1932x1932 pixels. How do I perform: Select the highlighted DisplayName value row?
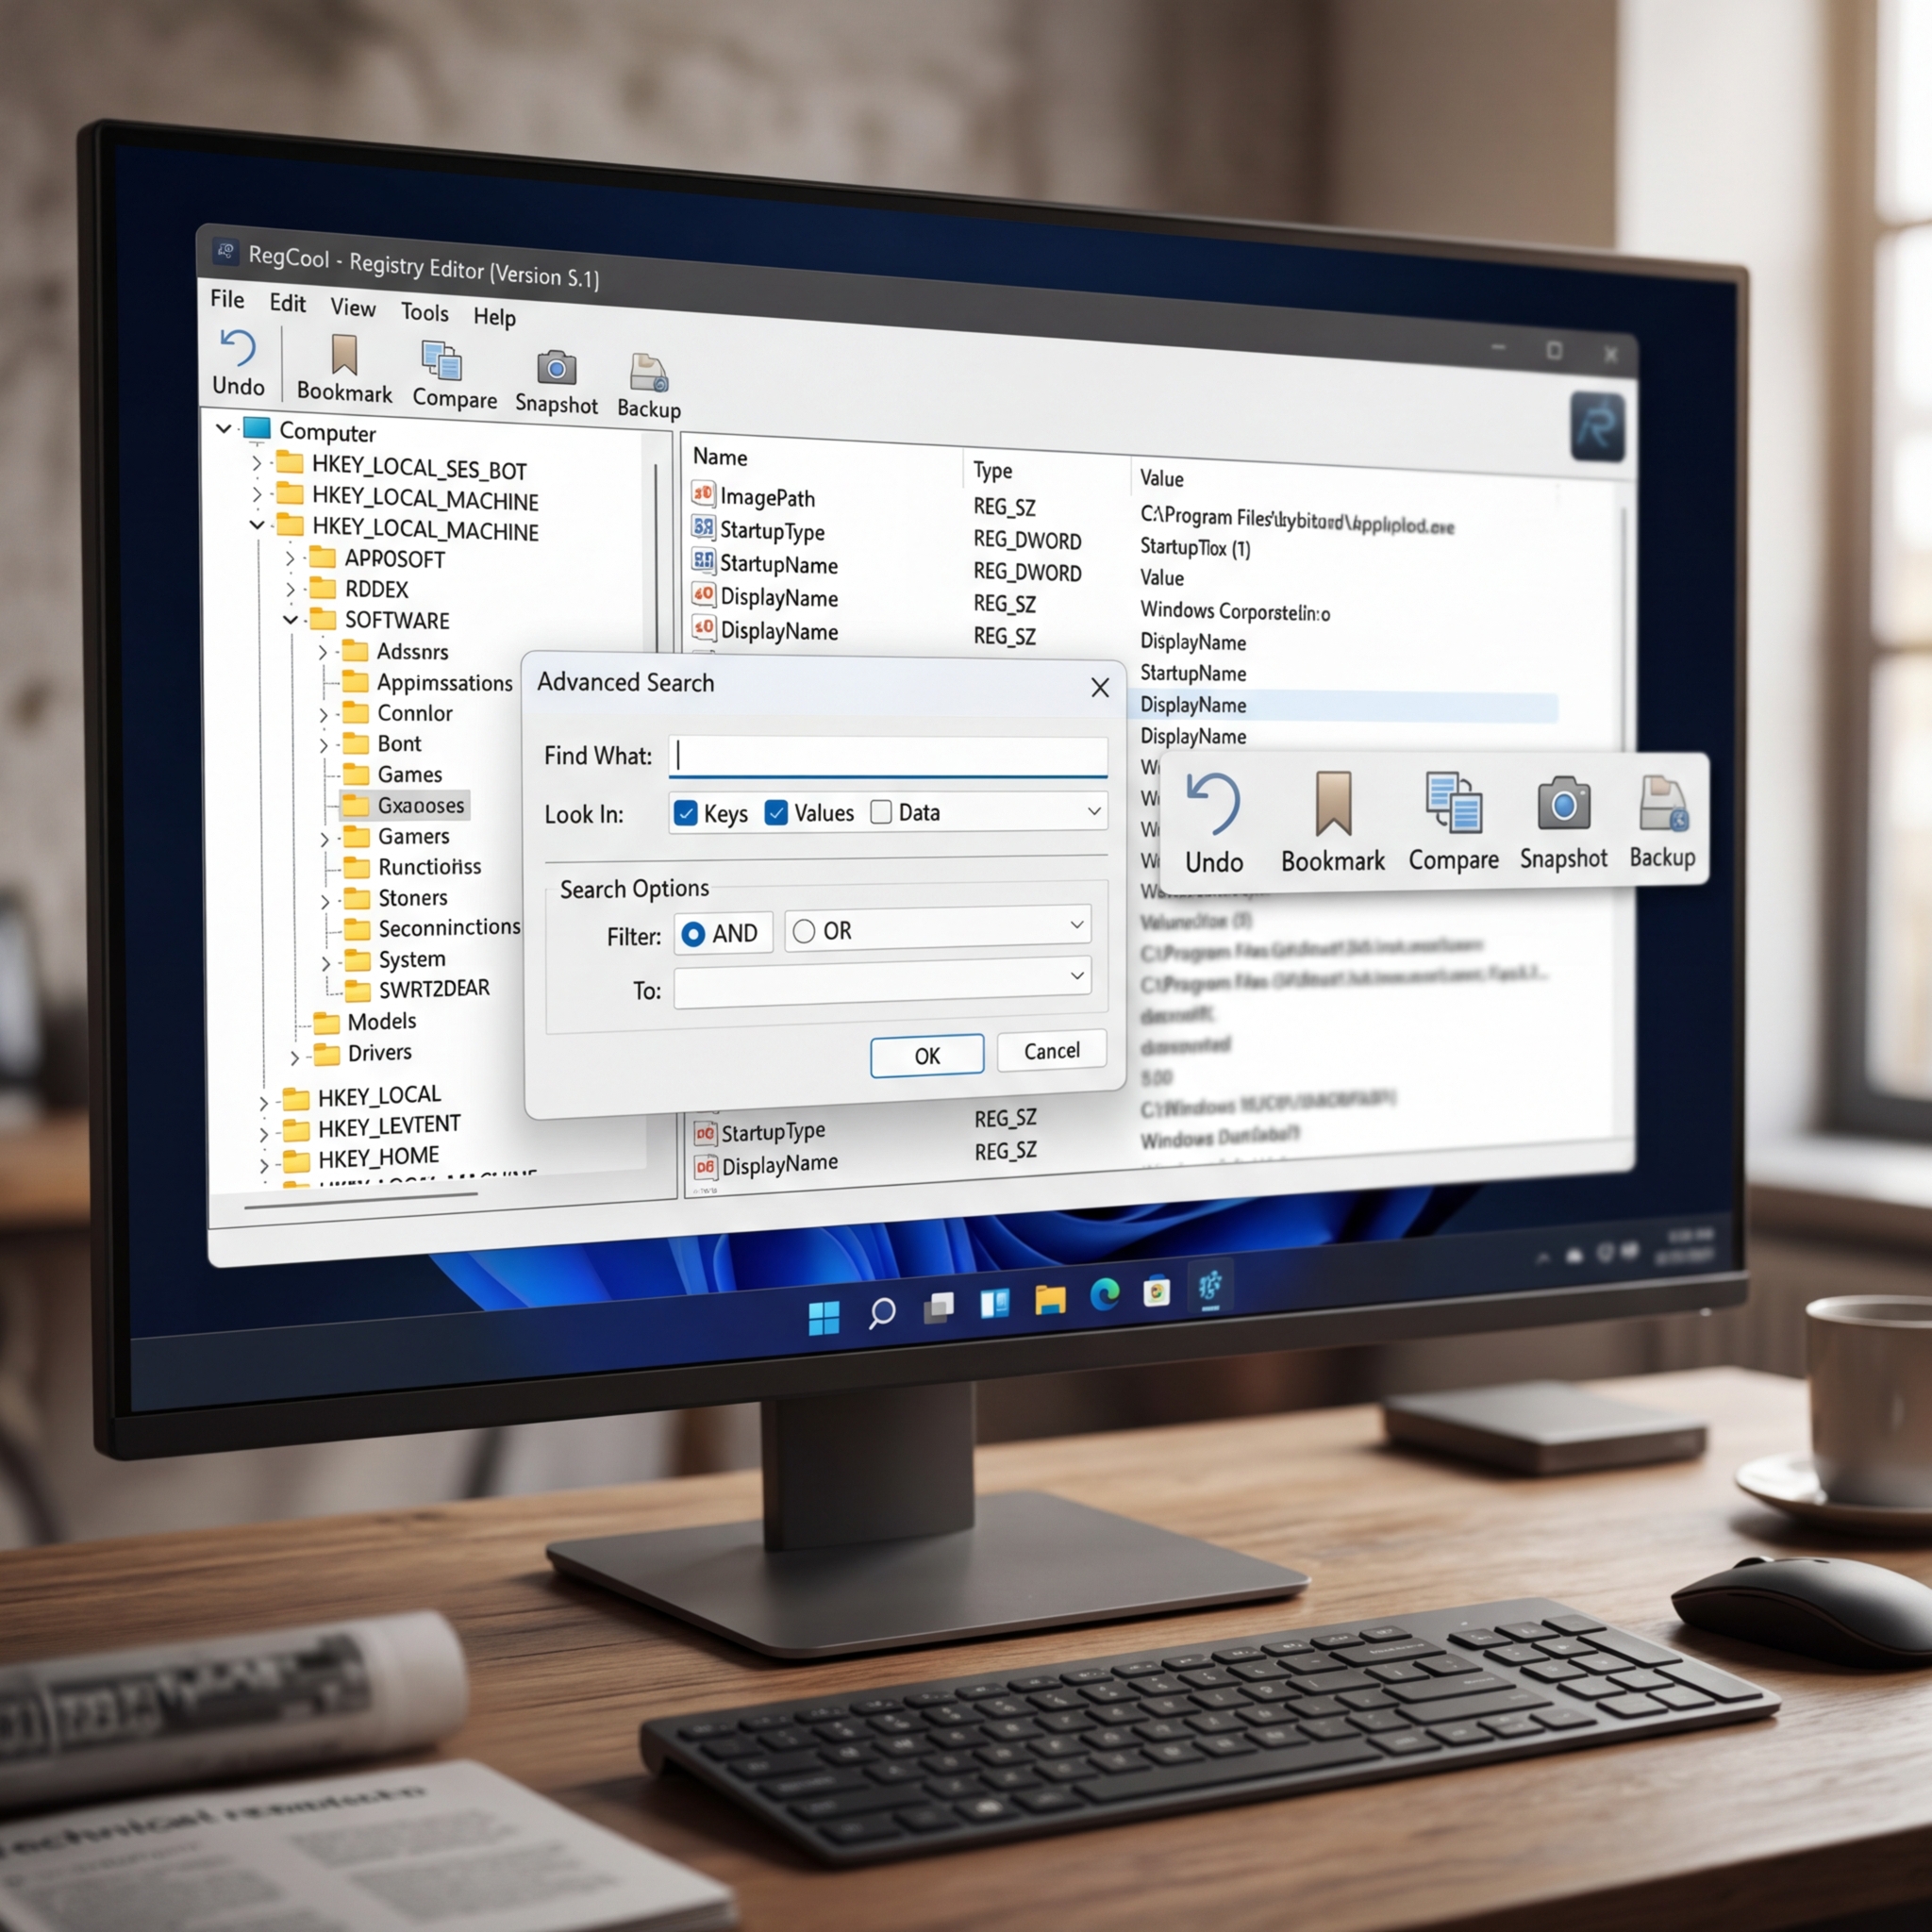[1345, 706]
